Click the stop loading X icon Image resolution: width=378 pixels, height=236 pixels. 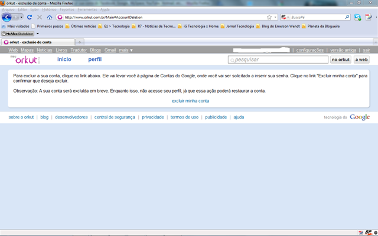[40, 17]
